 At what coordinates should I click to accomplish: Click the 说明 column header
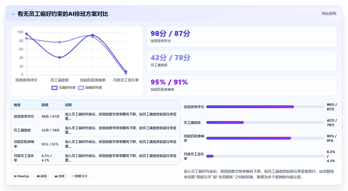[x=68, y=105]
